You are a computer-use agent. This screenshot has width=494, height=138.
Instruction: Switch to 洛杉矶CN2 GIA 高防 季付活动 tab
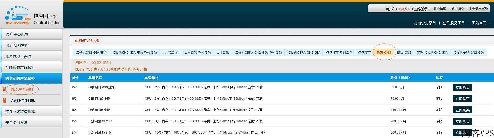[134, 53]
